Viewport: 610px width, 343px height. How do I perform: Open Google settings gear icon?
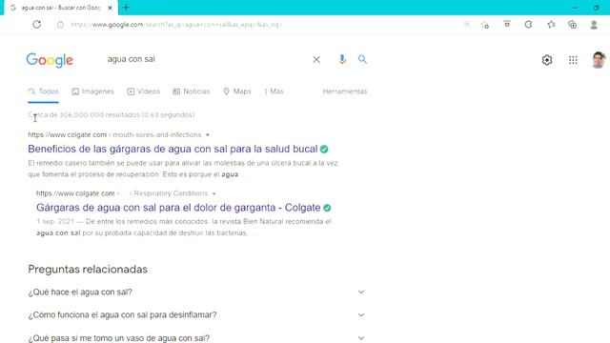point(547,60)
